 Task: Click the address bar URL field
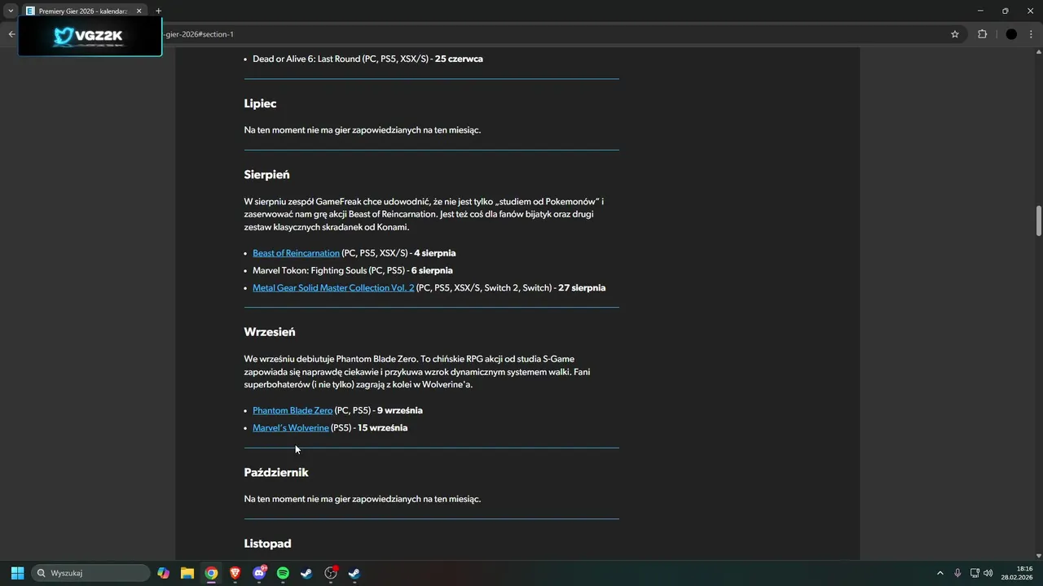point(554,34)
